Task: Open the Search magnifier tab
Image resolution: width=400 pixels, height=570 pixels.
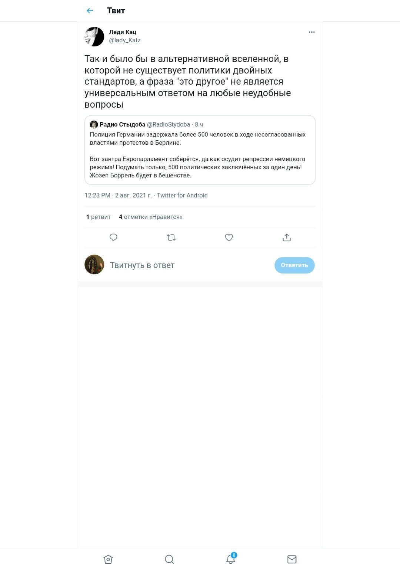Action: point(169,559)
